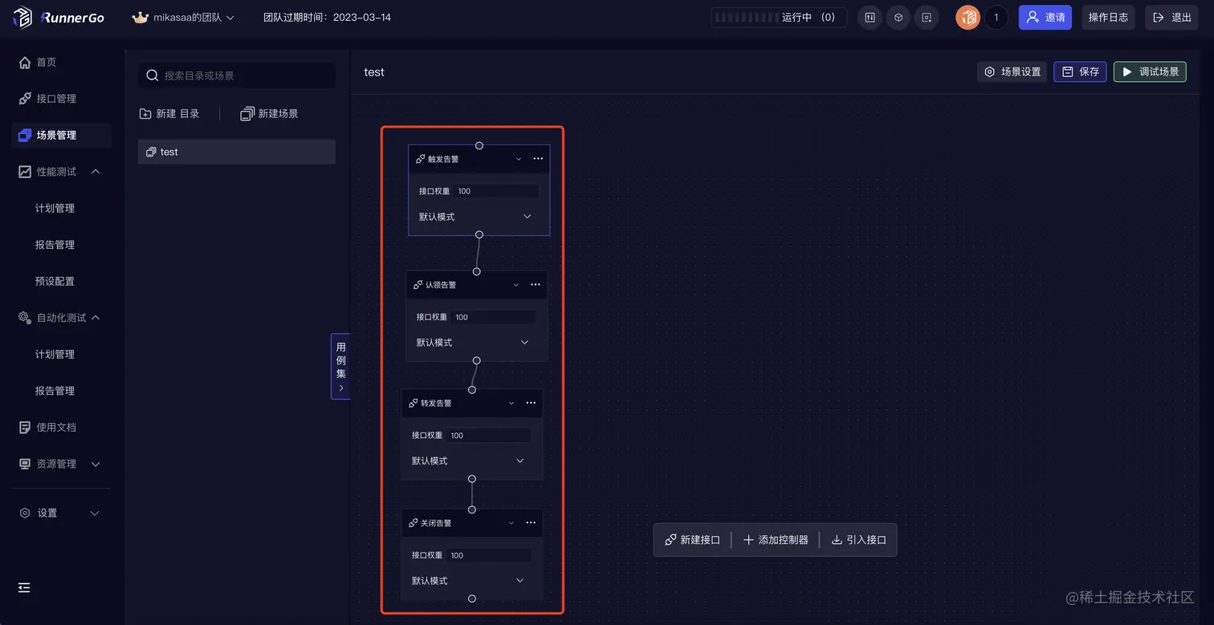This screenshot has width=1214, height=625.
Task: Click the sliders icon in the top bar
Action: (x=870, y=17)
